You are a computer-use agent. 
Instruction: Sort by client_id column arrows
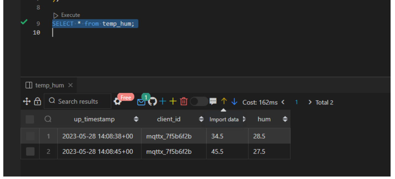click(x=201, y=119)
